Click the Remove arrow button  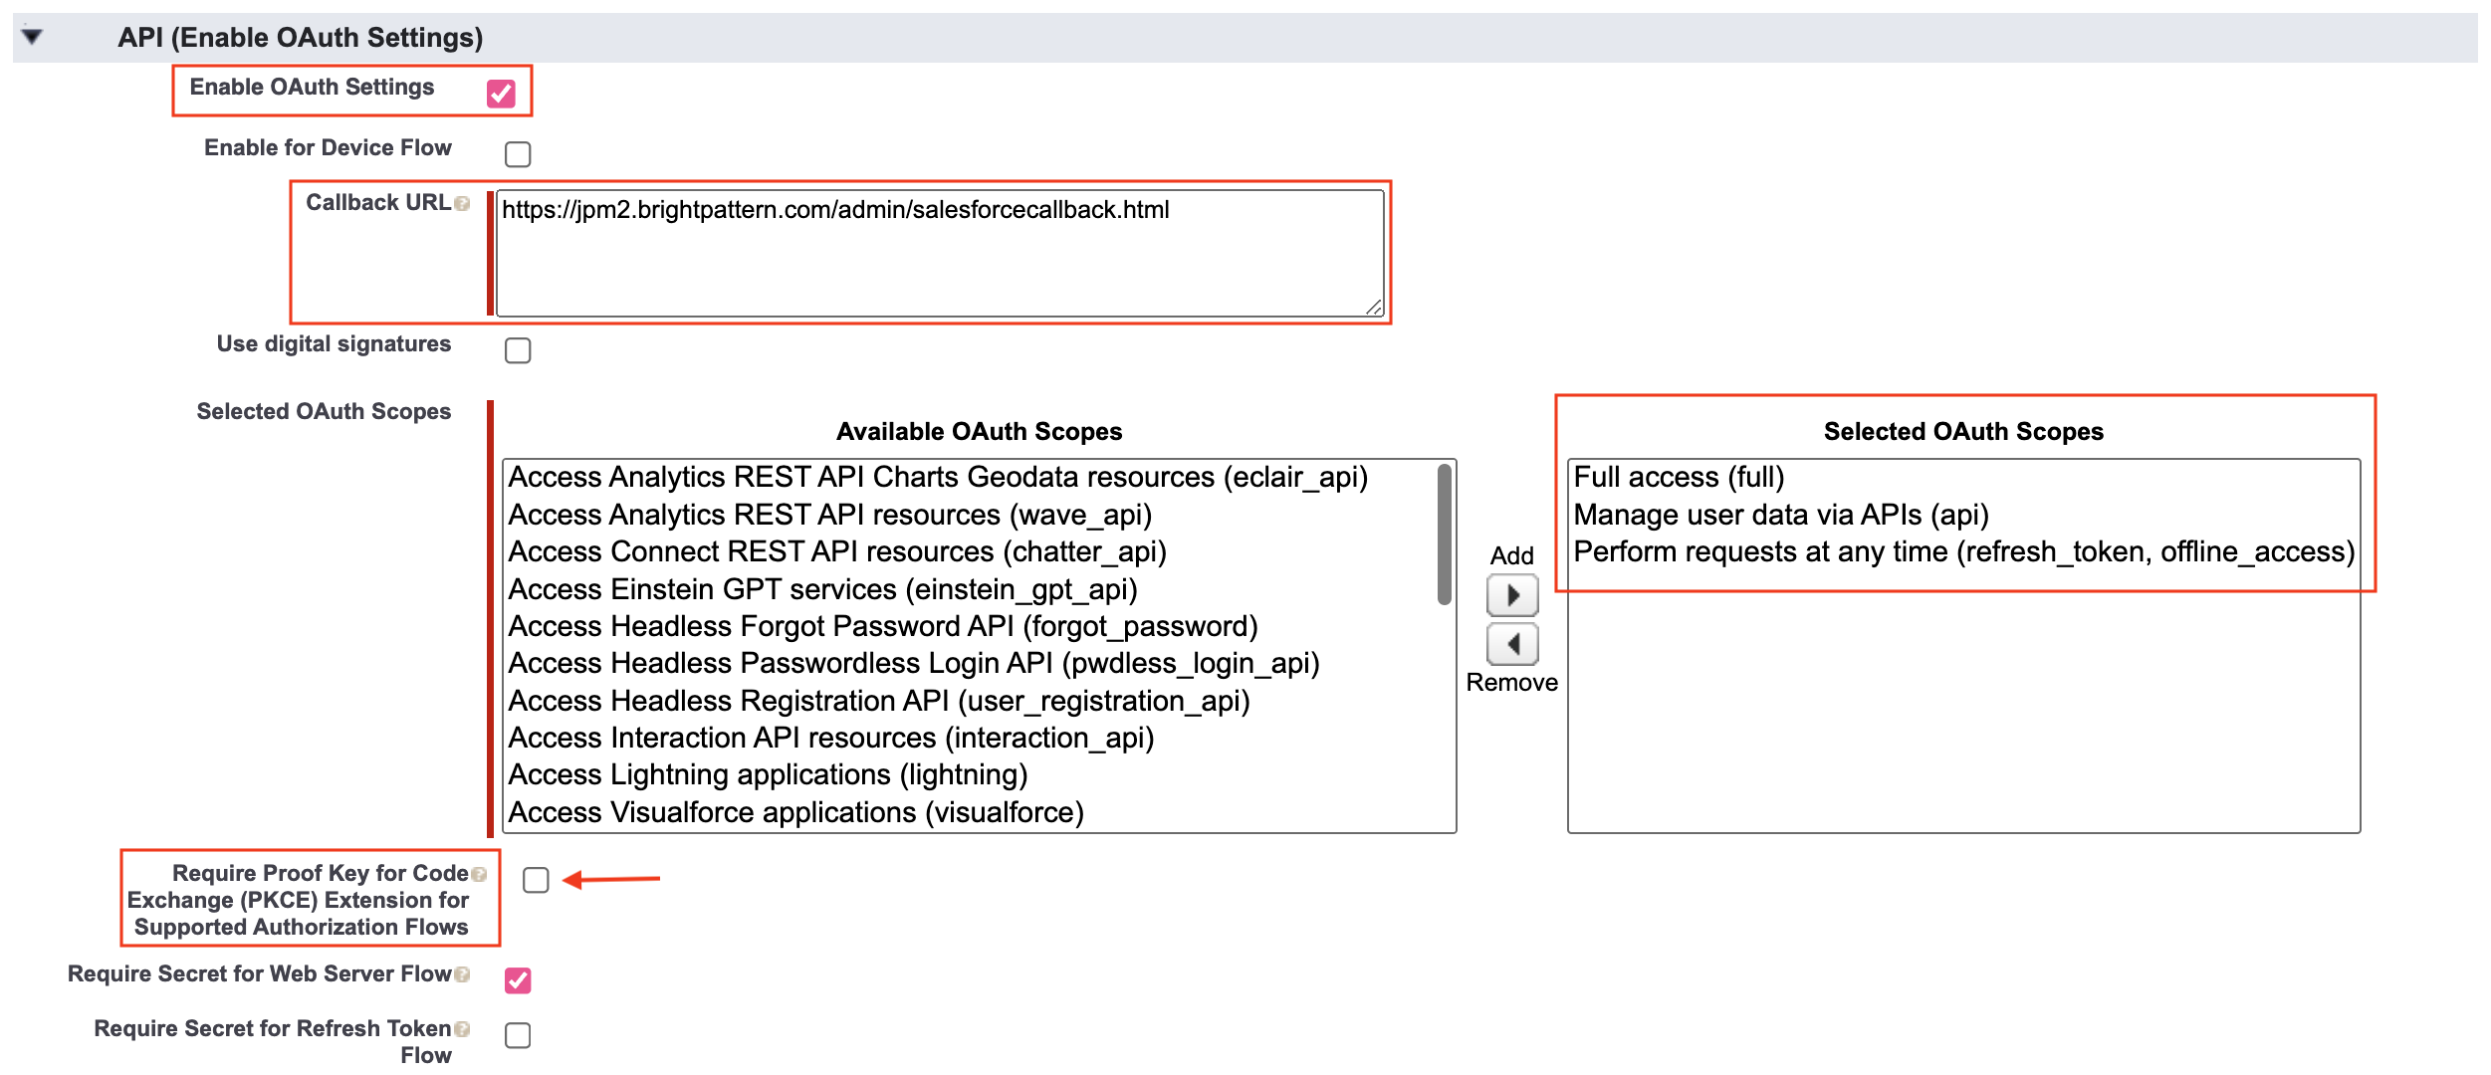click(x=1511, y=645)
